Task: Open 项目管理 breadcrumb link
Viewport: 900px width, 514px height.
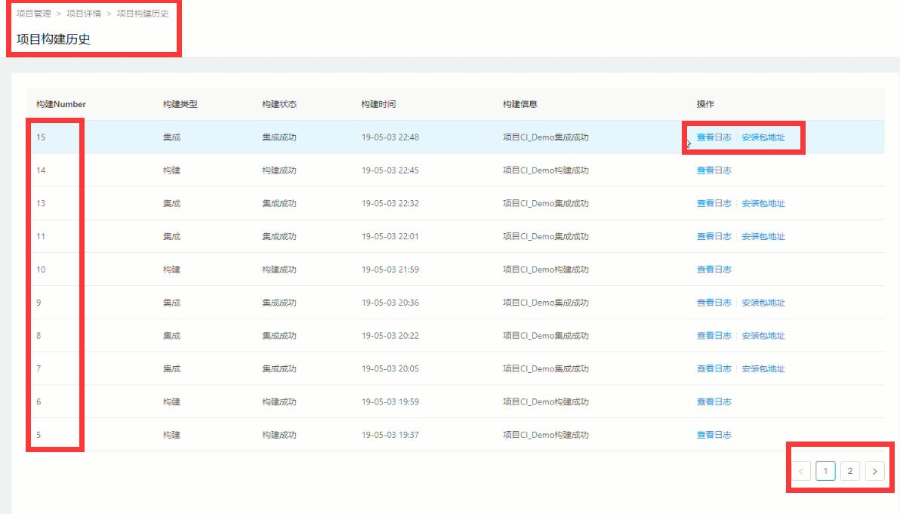Action: 34,13
